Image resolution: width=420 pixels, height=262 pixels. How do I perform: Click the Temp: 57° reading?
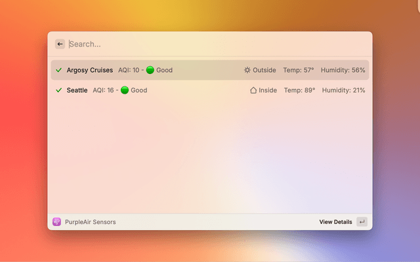pyautogui.click(x=299, y=70)
